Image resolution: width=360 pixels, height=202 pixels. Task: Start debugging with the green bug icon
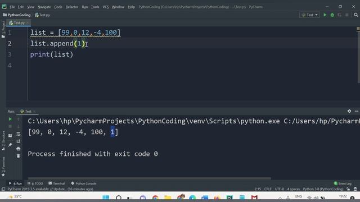pyautogui.click(x=332, y=15)
